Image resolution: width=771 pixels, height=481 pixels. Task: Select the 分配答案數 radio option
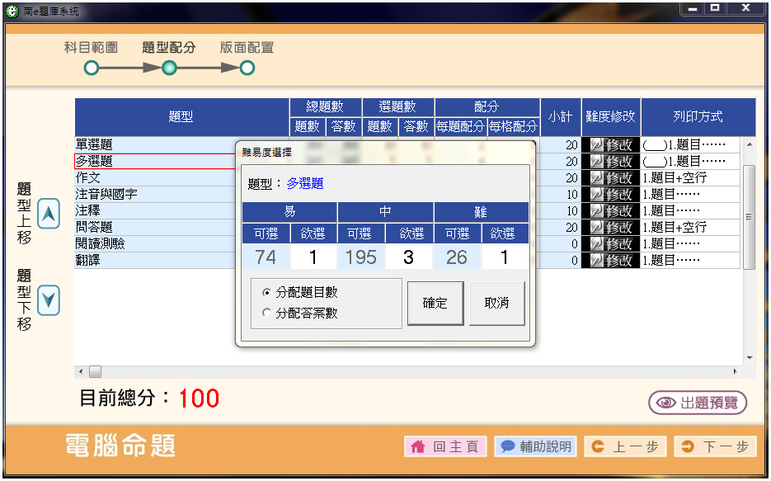(x=266, y=313)
